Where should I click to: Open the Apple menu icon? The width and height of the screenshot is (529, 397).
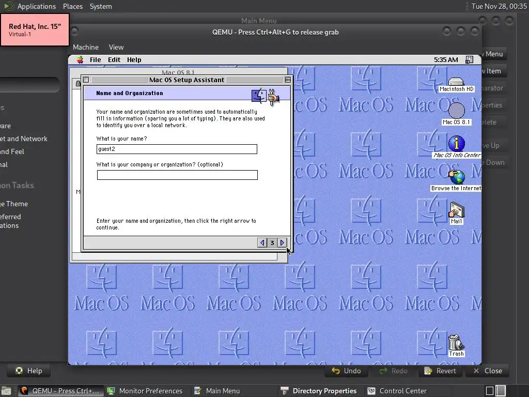[80, 60]
